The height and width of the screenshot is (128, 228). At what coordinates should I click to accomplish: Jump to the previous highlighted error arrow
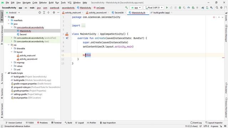click(219, 17)
